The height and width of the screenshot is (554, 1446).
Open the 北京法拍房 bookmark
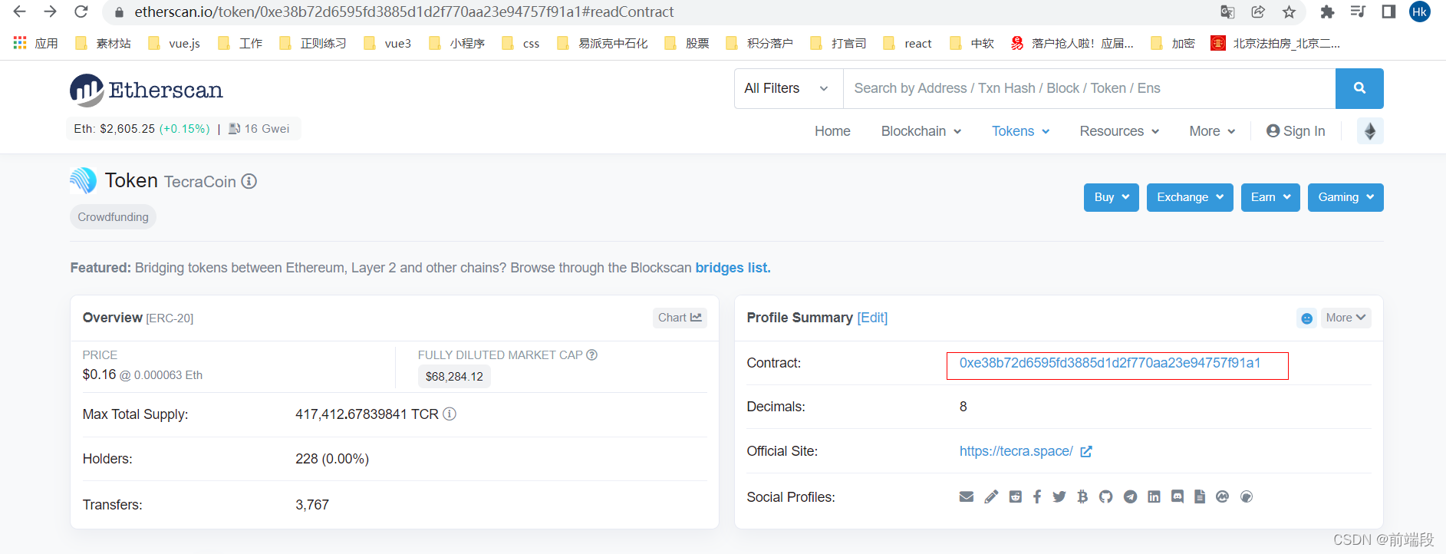[x=1276, y=43]
